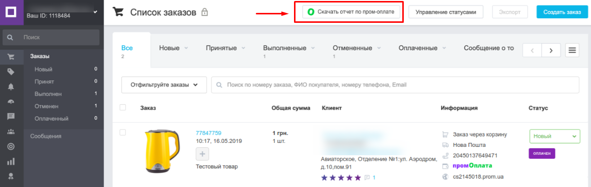
Task: Open the Orders cart icon in sidebar
Action: pyautogui.click(x=11, y=57)
